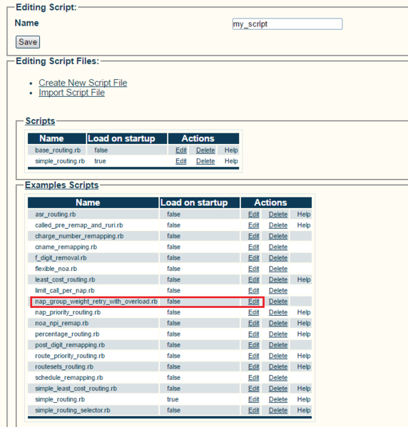Open Help for noa_npi_remap.rb
Image resolution: width=408 pixels, height=427 pixels.
tap(304, 323)
